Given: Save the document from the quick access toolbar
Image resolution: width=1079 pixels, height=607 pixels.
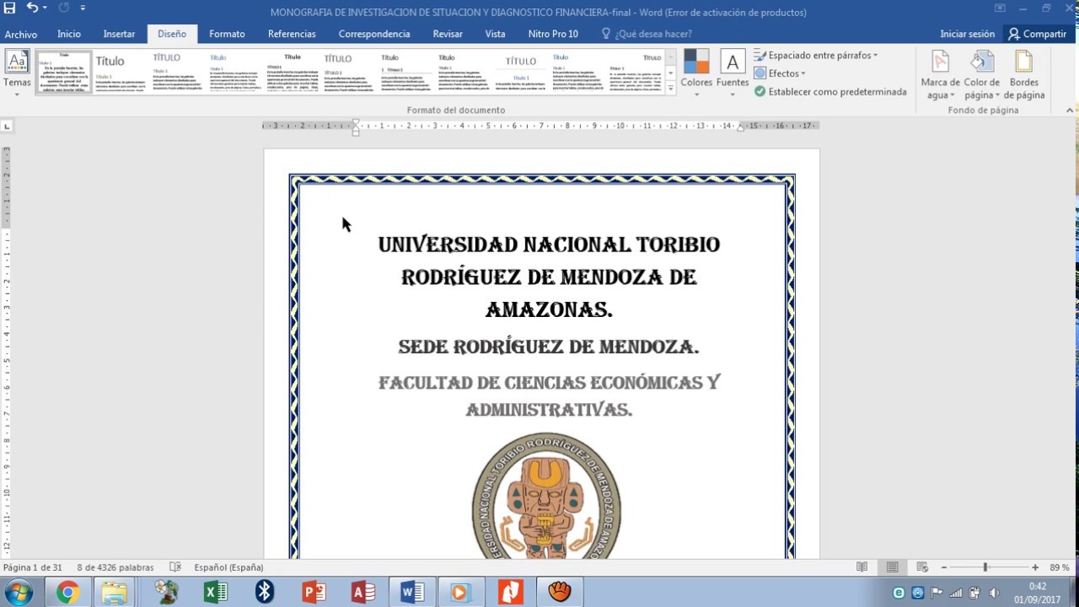Looking at the screenshot, I should (10, 8).
